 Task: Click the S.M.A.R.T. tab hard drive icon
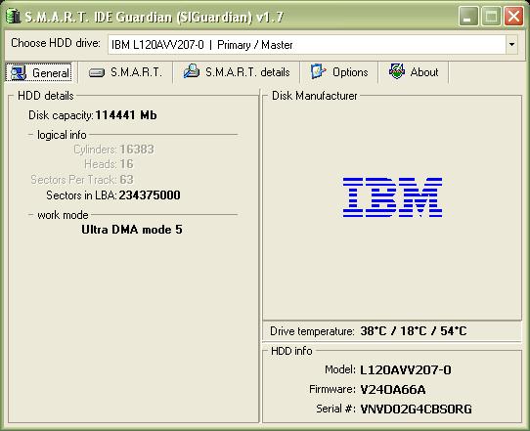pyautogui.click(x=97, y=72)
